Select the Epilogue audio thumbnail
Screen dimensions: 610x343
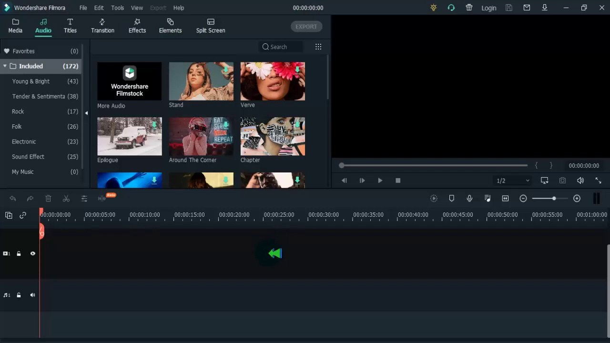[x=130, y=136]
